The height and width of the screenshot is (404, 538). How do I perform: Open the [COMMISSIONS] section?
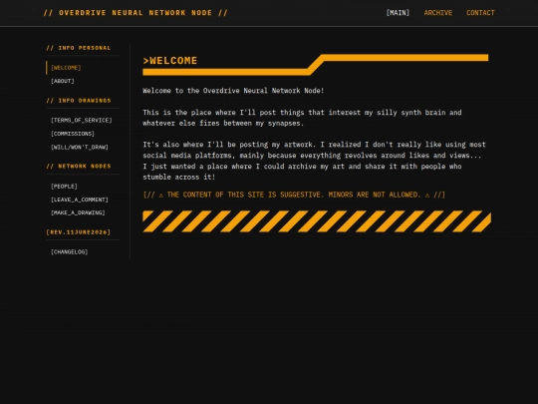[73, 134]
